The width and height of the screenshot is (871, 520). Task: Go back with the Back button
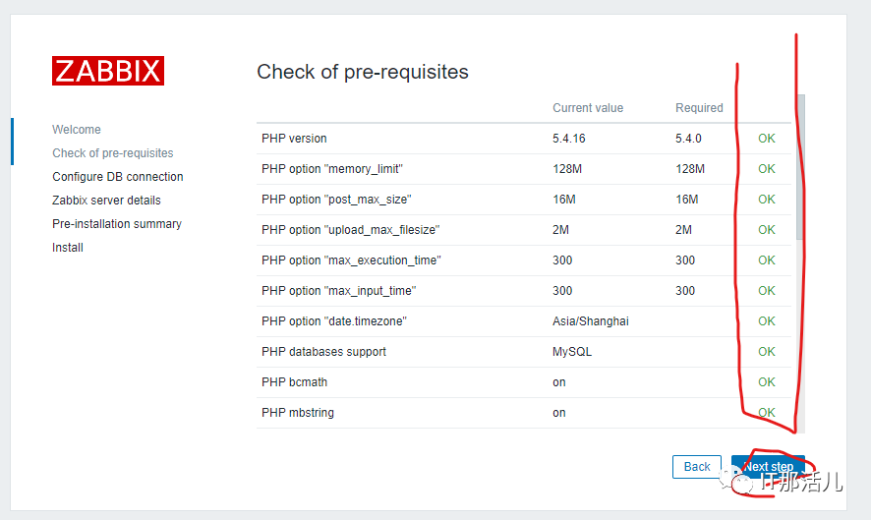pos(697,467)
